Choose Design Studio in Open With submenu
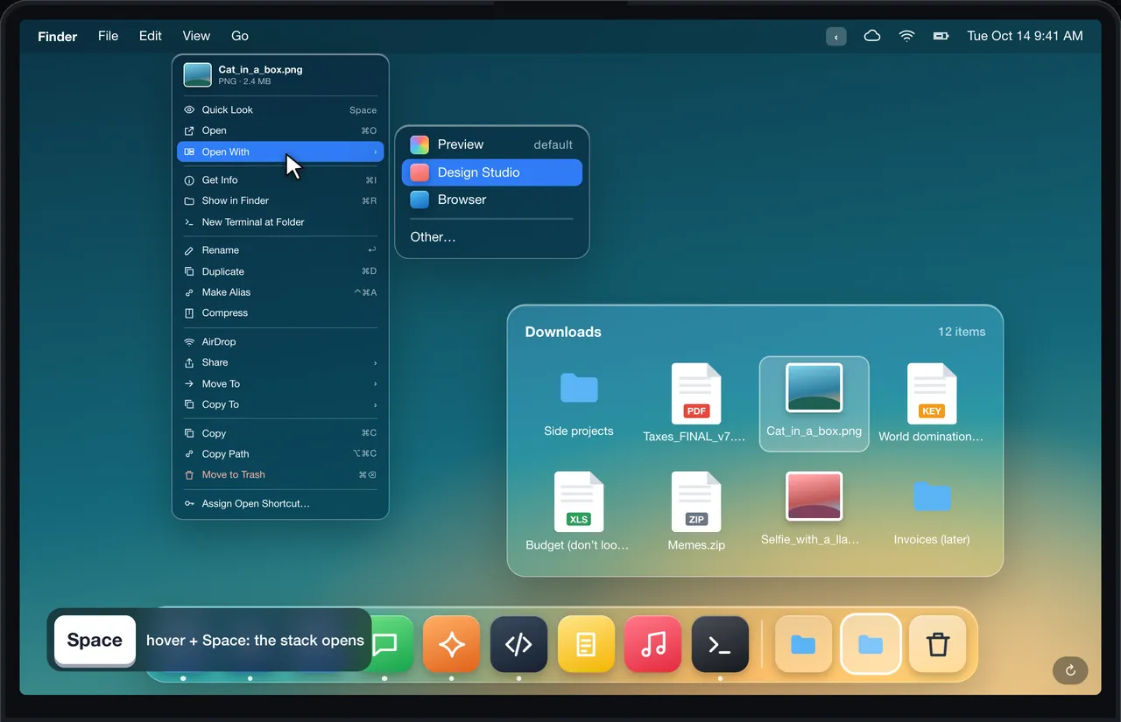This screenshot has height=722, width=1121. pyautogui.click(x=492, y=172)
